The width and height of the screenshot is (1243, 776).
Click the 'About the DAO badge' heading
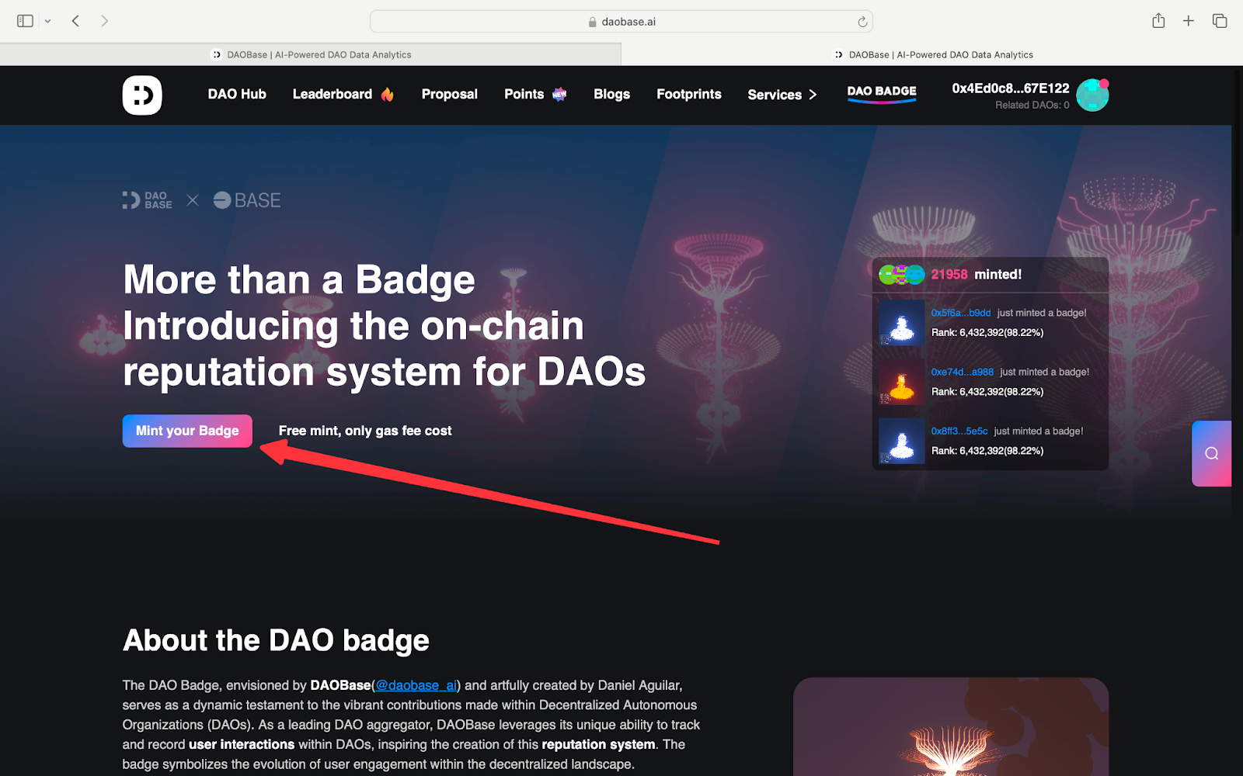click(x=276, y=640)
